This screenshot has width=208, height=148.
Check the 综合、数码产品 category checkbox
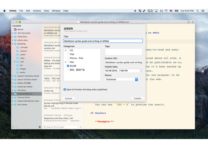(x=68, y=70)
